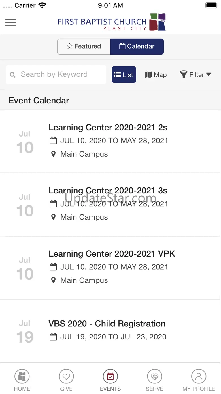This screenshot has width=221, height=394.
Task: Select the Events calendar icon
Action: point(110,377)
